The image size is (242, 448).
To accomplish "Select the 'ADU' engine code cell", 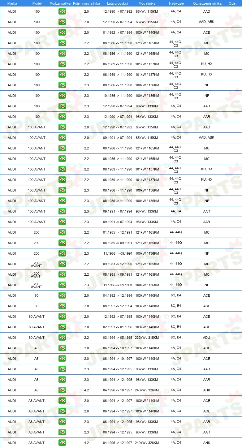I will pos(207,338).
